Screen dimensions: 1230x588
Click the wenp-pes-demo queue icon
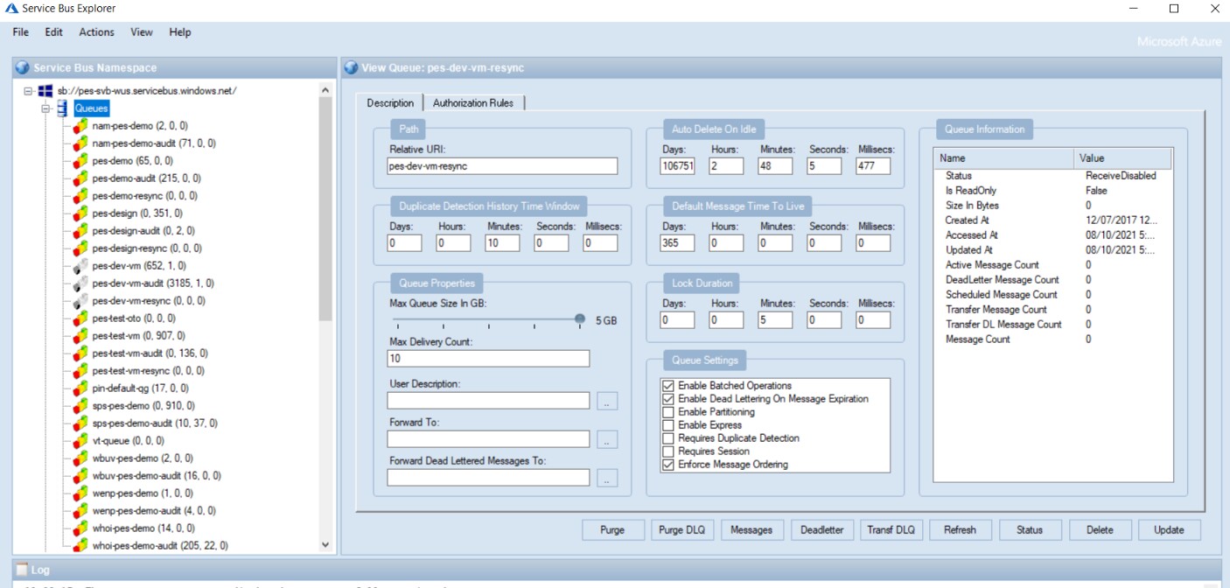tap(80, 493)
